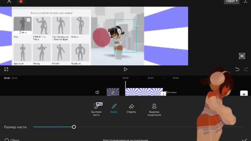Close the editor with the X icon
This screenshot has width=251, height=141.
click(9, 1)
